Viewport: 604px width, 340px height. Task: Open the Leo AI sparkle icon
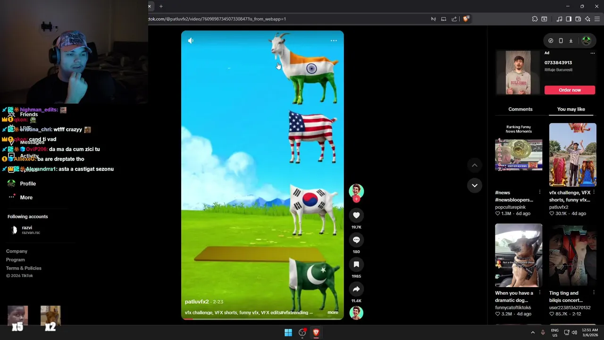tap(587, 19)
